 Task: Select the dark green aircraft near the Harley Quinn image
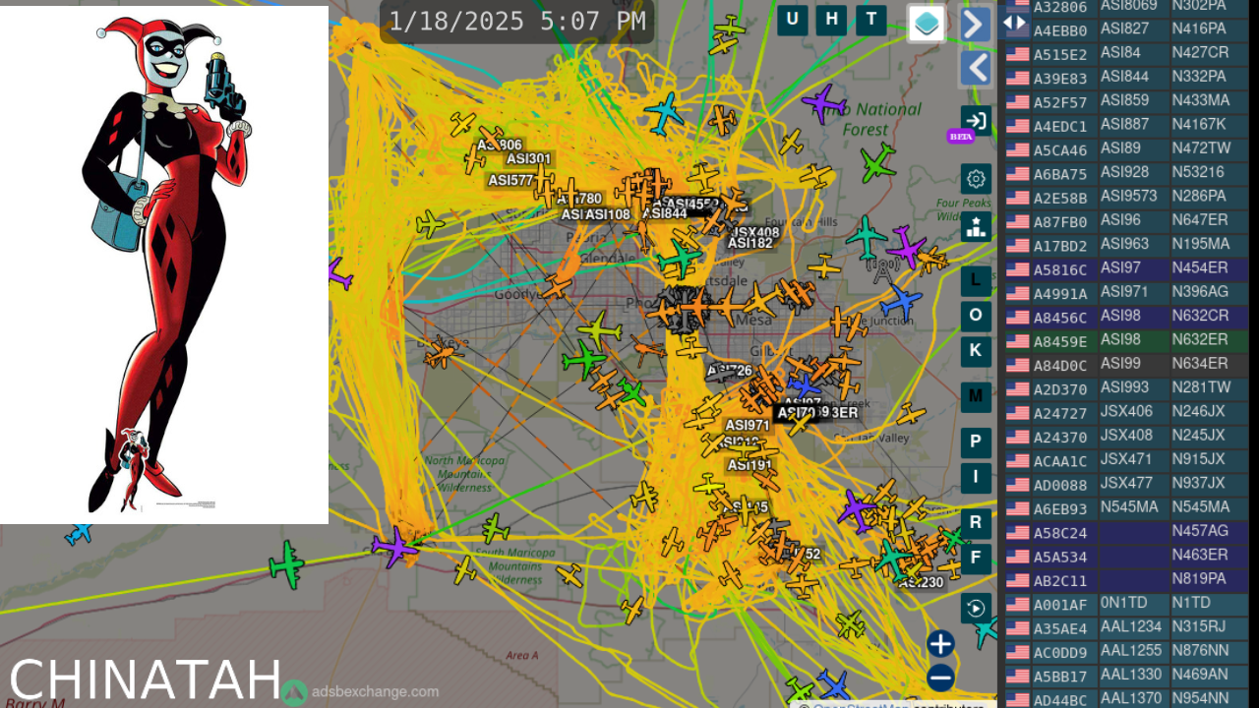click(286, 564)
